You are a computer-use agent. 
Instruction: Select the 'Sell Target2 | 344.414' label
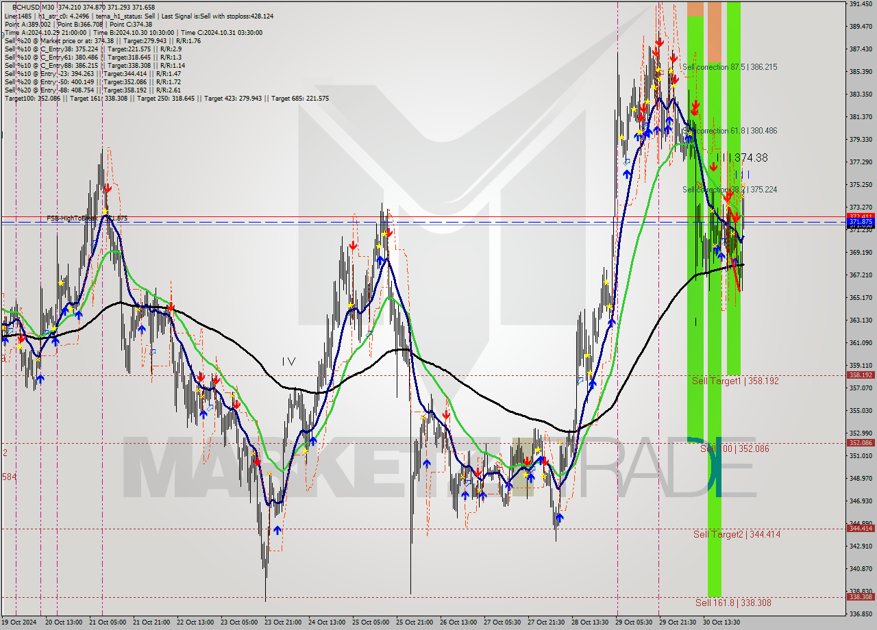[737, 534]
